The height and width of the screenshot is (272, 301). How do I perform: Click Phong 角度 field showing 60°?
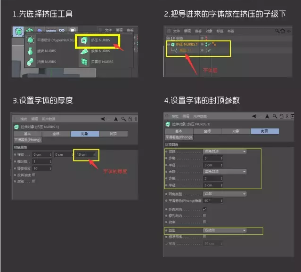click(x=213, y=200)
